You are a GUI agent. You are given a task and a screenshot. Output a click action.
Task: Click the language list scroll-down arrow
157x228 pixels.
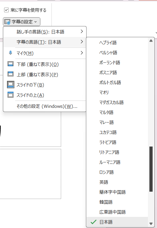[151, 224]
